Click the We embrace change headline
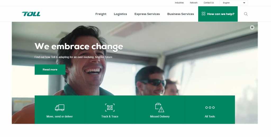 pyautogui.click(x=79, y=46)
